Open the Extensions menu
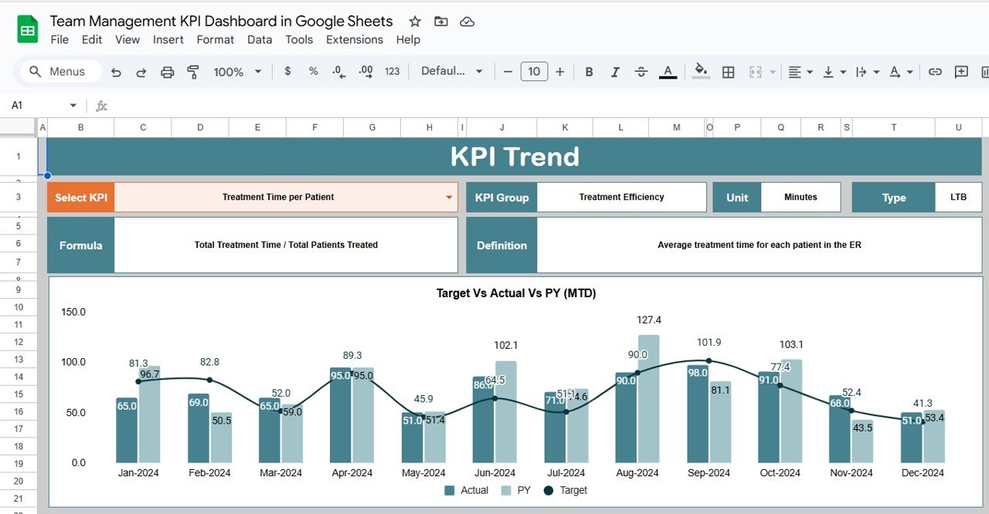 pyautogui.click(x=355, y=39)
